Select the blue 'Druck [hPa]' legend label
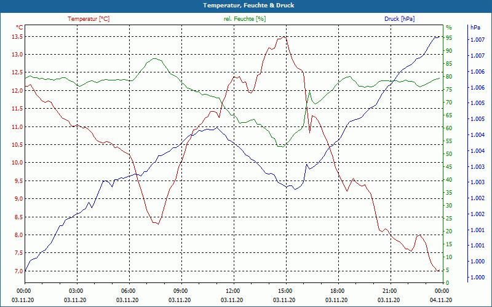The image size is (492, 307). (399, 19)
